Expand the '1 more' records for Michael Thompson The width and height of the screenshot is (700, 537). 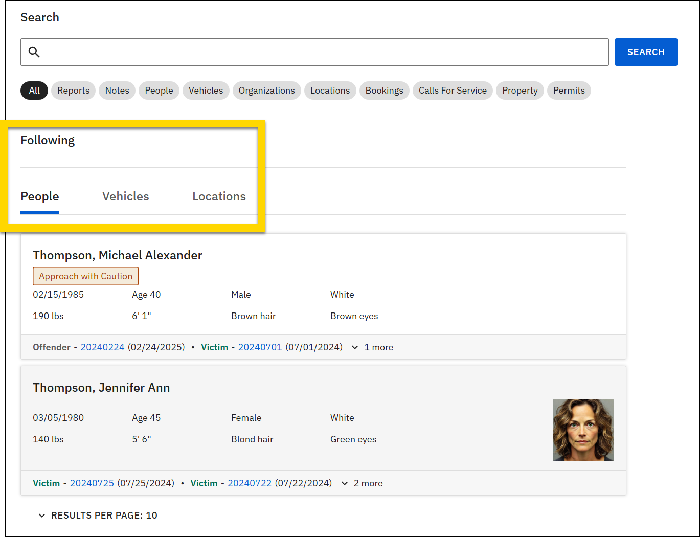pos(372,347)
